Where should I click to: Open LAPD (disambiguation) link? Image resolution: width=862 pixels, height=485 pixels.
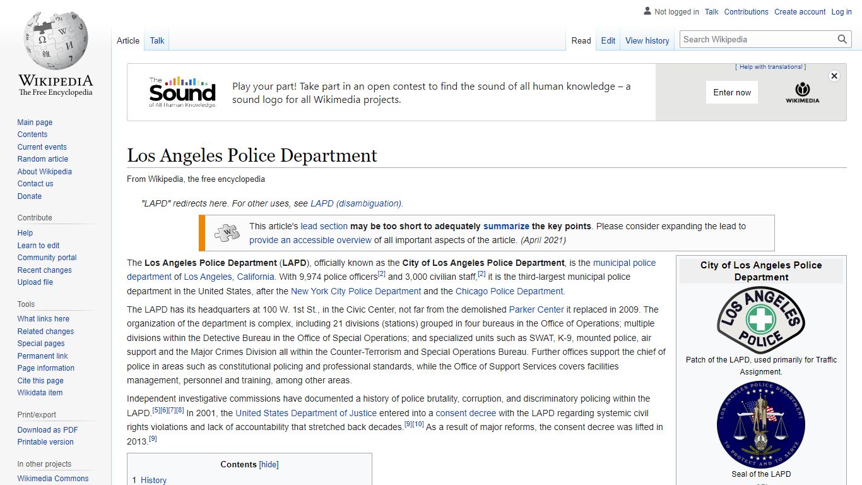pyautogui.click(x=357, y=203)
